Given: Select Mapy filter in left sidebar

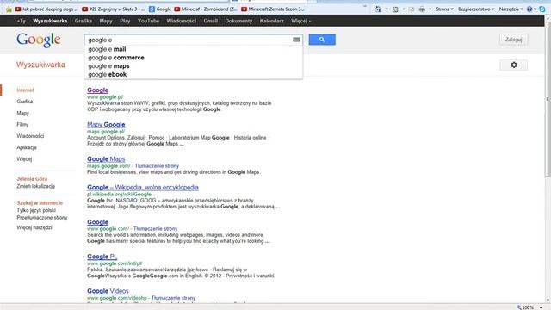Looking at the screenshot, I should (x=23, y=113).
